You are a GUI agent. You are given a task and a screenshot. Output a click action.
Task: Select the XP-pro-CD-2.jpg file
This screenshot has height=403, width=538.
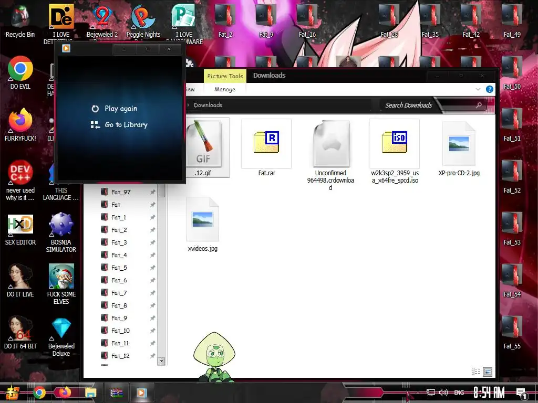459,148
